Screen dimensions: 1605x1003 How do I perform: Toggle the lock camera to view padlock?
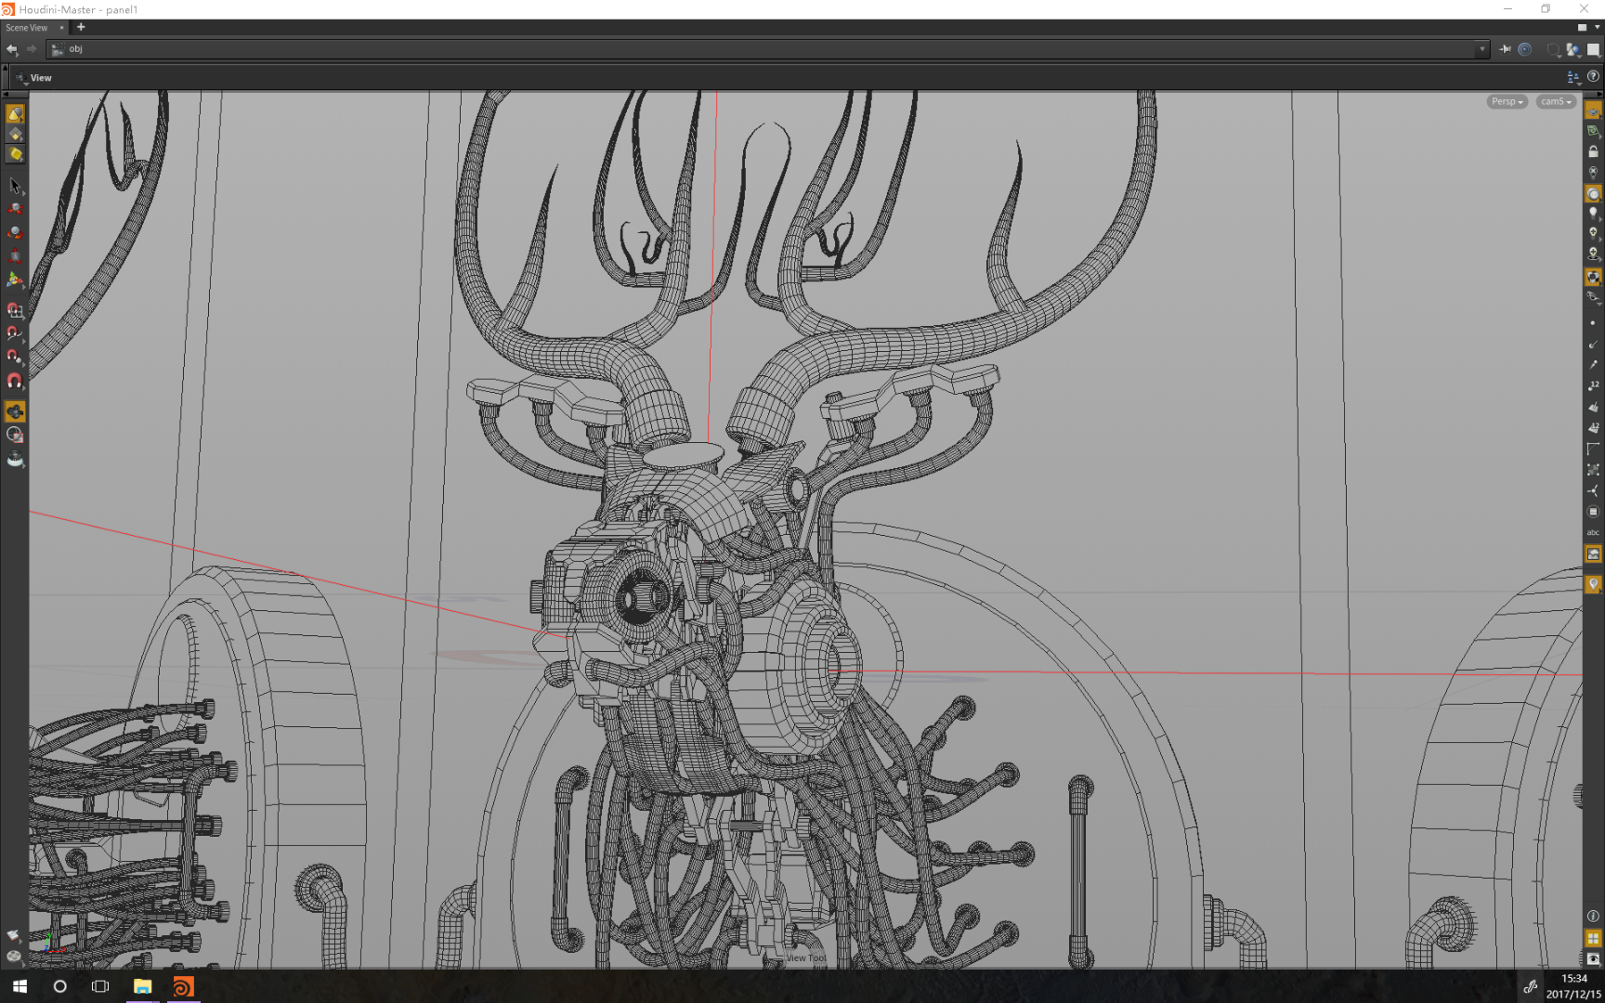pos(1593,152)
